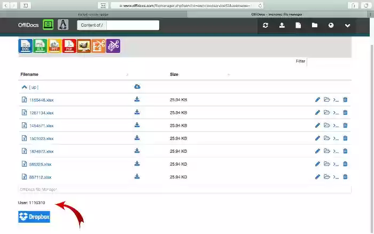Screen dimensions: 374x234
Task: Open file 887112.xlsx
Action: [x=40, y=177]
